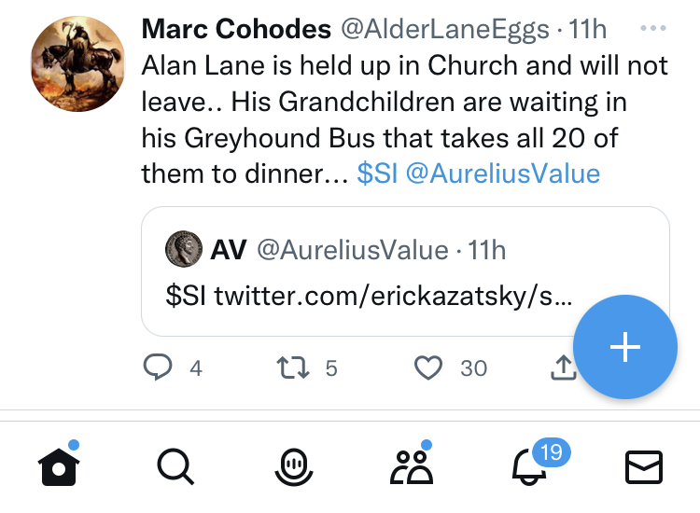Screen dimensions: 700x513
Task: Like Marc Cohodes' tweet
Action: click(x=428, y=367)
